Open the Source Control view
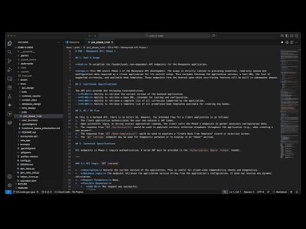Viewport: 306px width, 229px height. coord(10,61)
